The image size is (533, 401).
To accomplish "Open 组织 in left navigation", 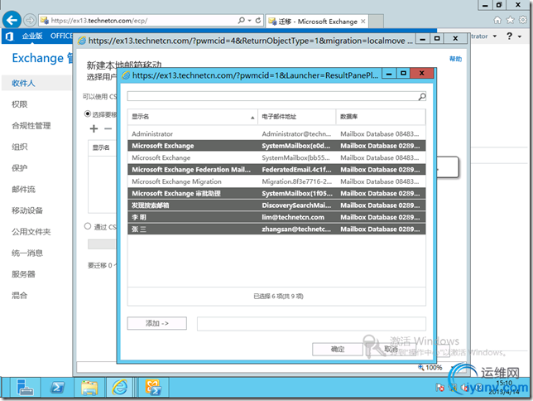I will 19,147.
